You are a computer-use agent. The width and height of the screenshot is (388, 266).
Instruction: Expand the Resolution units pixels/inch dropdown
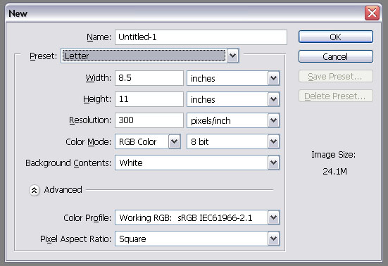pyautogui.click(x=233, y=120)
